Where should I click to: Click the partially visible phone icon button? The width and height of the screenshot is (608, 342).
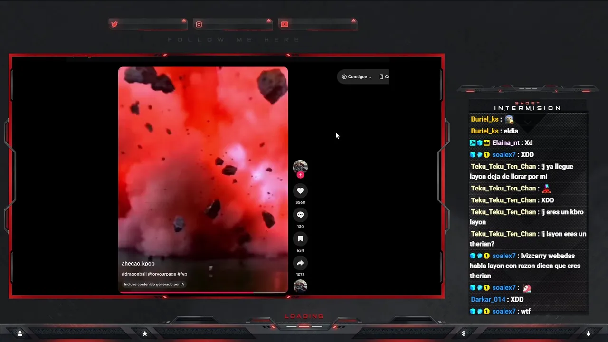(x=384, y=76)
